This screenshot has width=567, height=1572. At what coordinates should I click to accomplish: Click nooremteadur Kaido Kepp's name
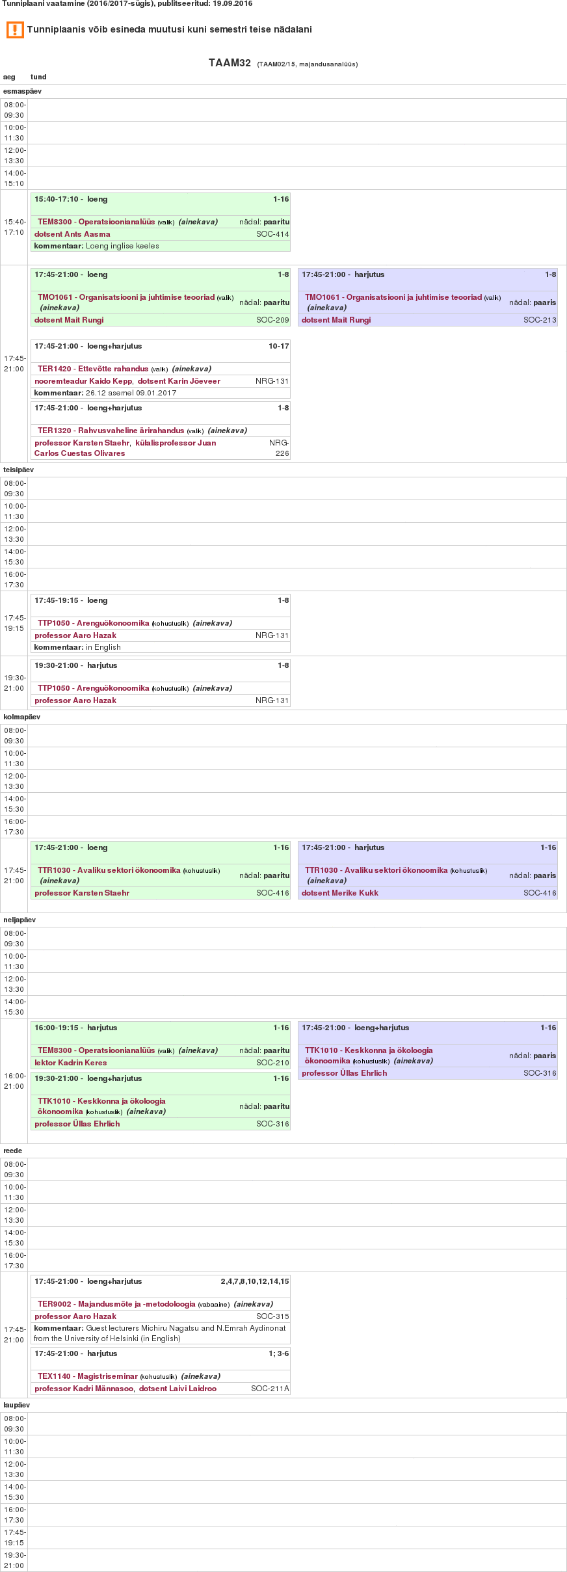coord(83,381)
